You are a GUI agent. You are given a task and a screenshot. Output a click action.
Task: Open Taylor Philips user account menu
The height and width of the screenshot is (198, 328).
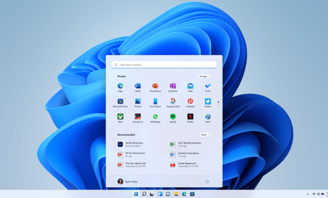coord(127,182)
